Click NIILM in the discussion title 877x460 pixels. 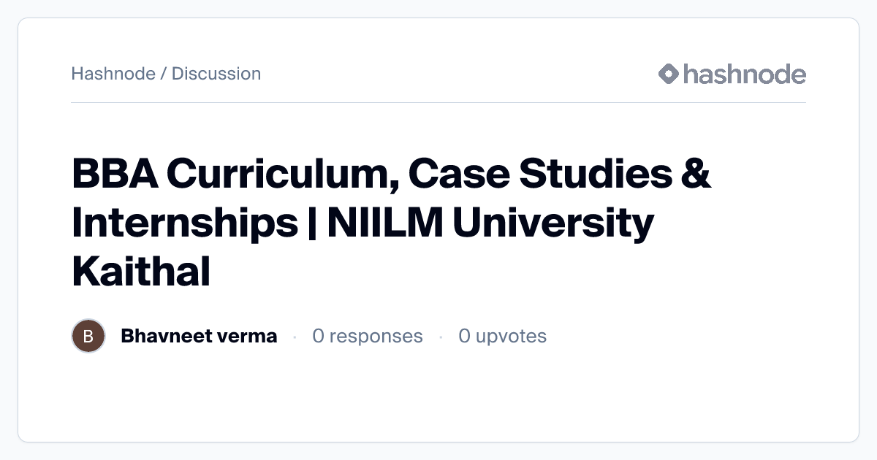(x=384, y=223)
